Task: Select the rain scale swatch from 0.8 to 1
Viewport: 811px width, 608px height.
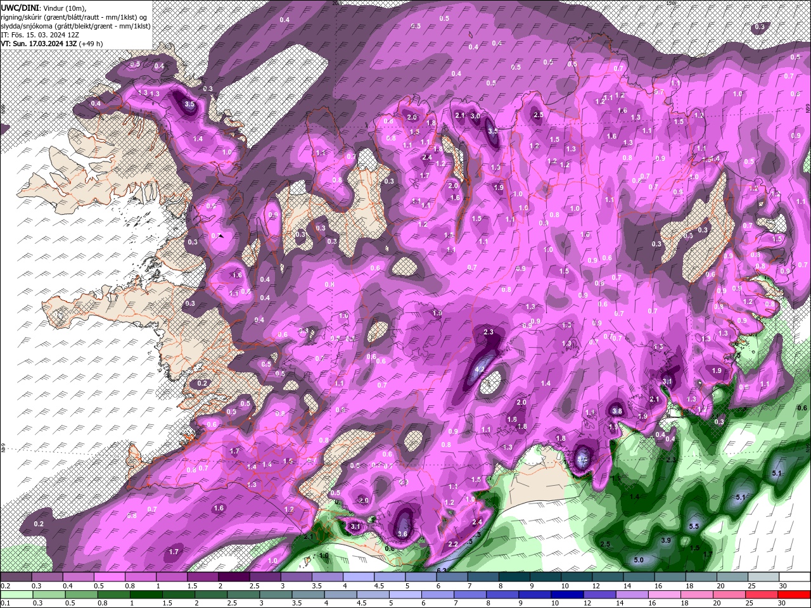Action: click(x=112, y=595)
